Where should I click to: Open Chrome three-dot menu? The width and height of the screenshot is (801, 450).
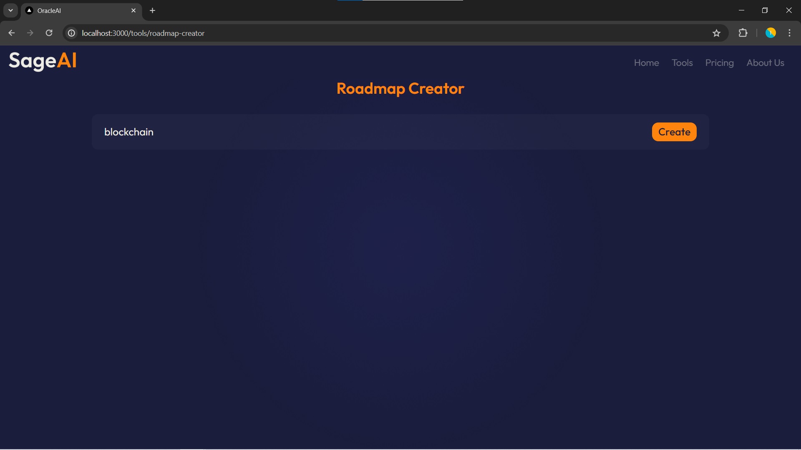tap(789, 33)
